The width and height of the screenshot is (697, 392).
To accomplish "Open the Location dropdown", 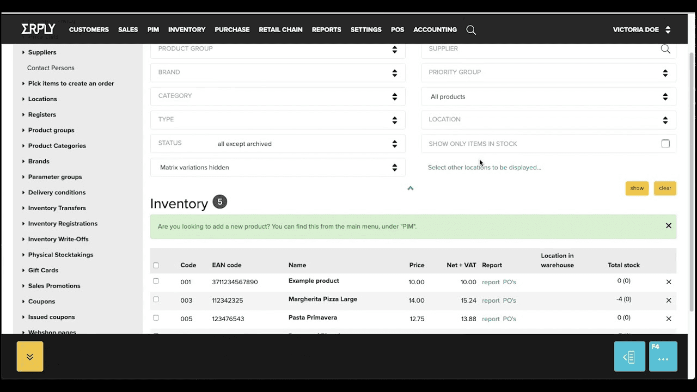I will pyautogui.click(x=549, y=120).
